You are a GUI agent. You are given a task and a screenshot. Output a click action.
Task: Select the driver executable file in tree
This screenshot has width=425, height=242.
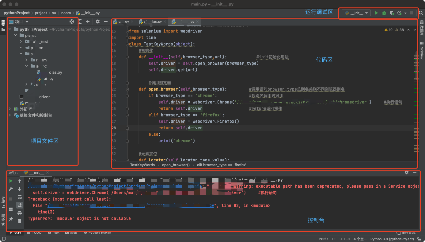point(35,97)
